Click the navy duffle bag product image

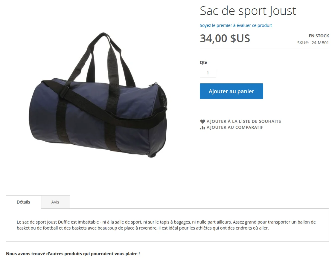pos(98,95)
